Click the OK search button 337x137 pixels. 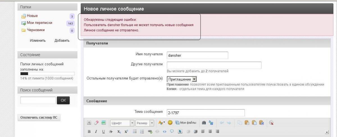[63, 100]
